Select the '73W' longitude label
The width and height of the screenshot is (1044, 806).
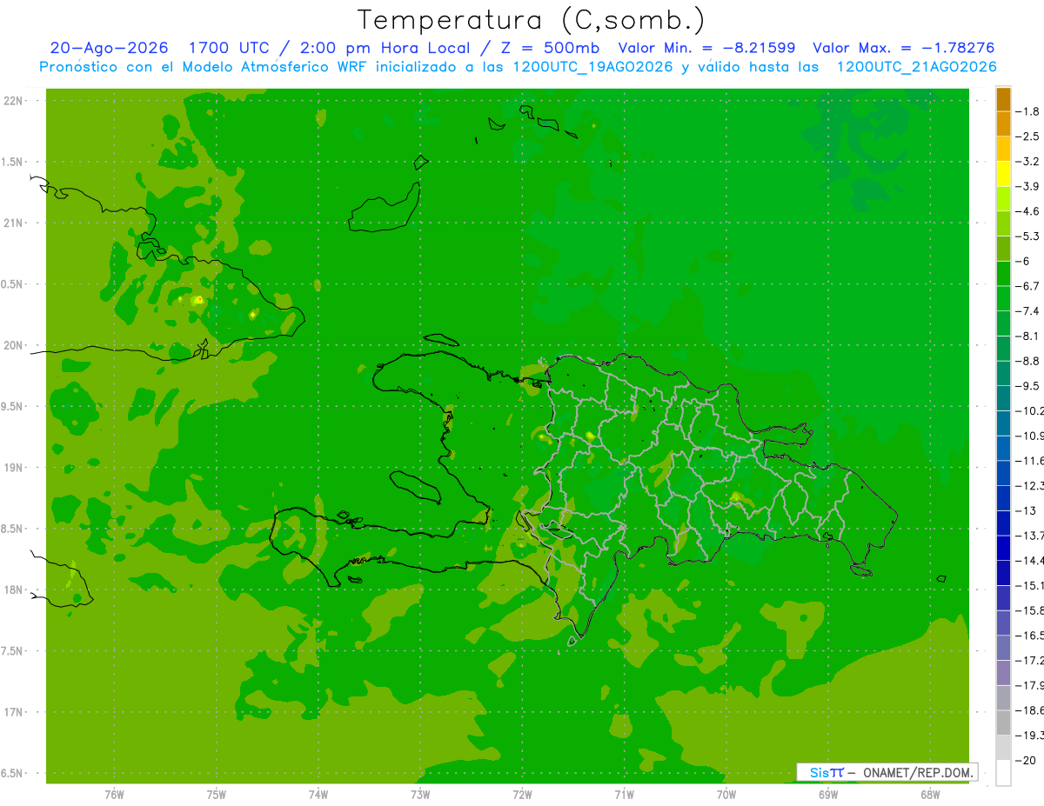pyautogui.click(x=420, y=794)
